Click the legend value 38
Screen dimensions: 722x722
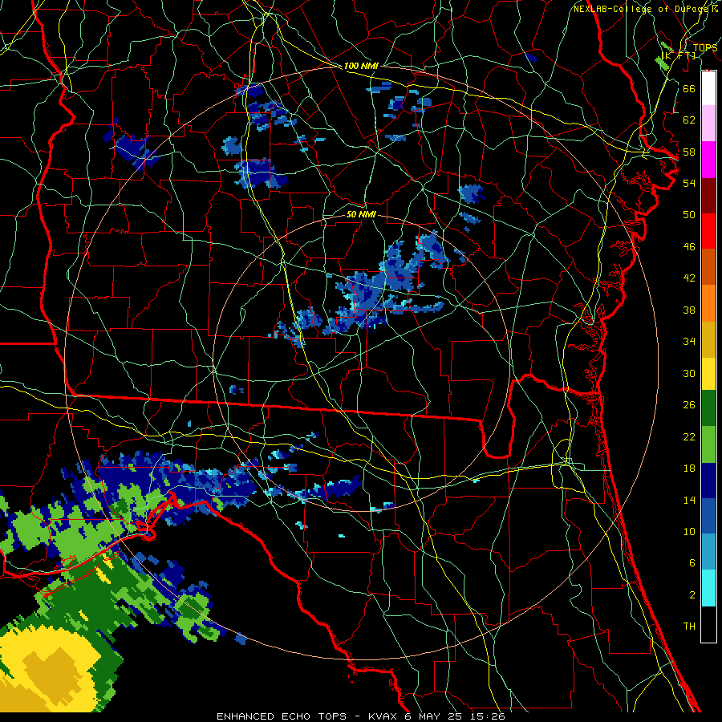tap(689, 310)
